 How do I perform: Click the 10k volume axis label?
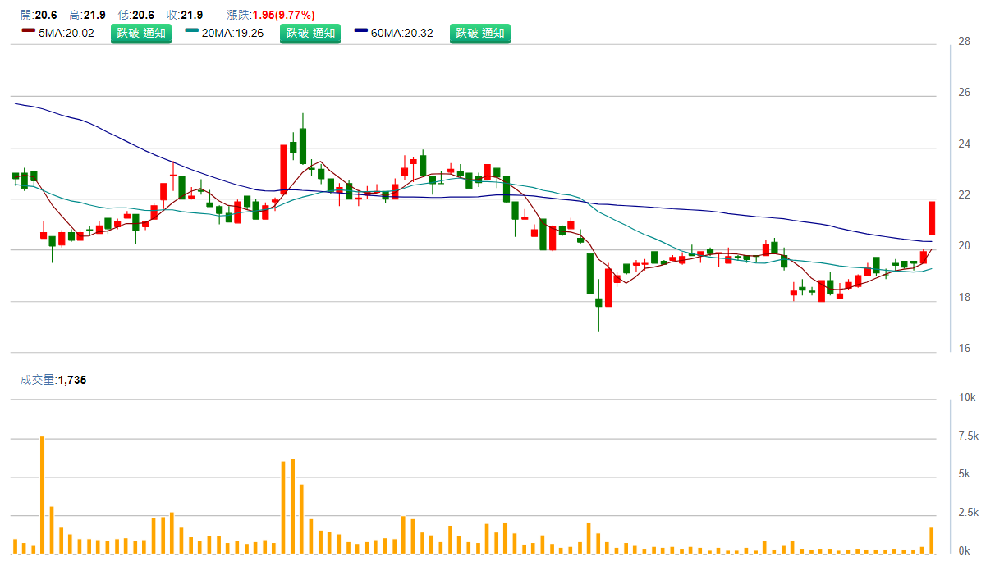point(967,398)
